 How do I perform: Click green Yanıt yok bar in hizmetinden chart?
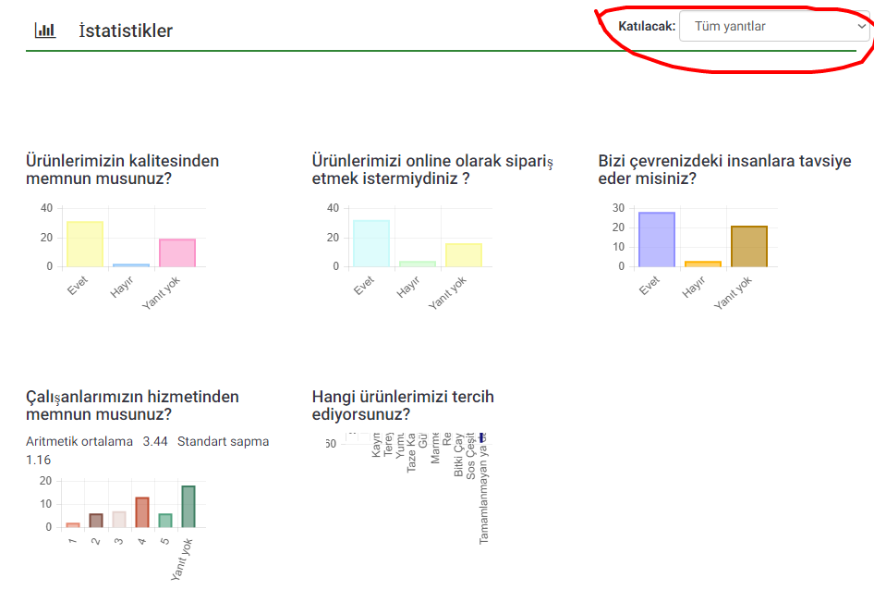point(188,507)
